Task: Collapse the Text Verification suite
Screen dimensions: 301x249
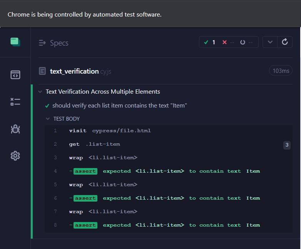Action: [x=40, y=92]
